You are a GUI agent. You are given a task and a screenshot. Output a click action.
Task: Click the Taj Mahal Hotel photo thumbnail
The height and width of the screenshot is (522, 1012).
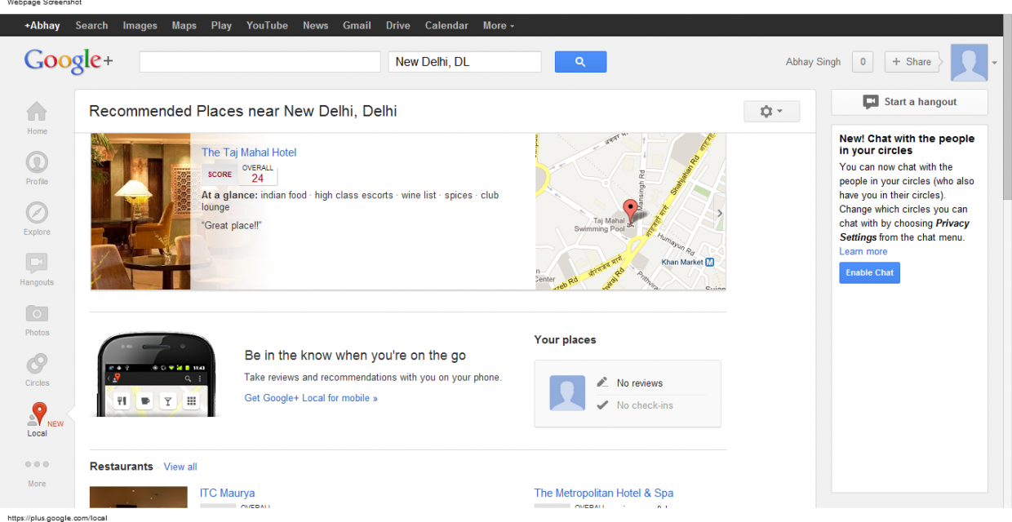click(x=140, y=211)
